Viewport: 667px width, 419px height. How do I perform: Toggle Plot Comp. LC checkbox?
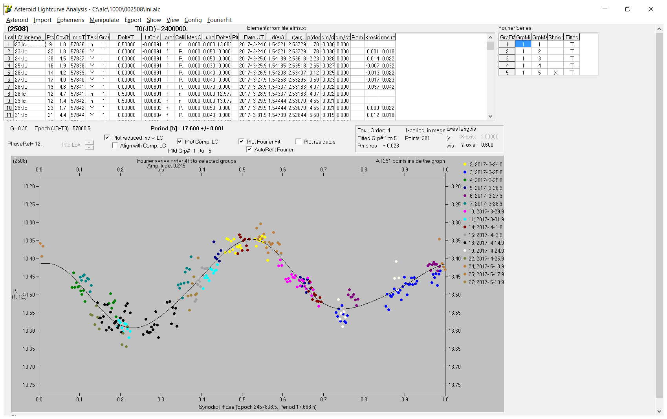click(x=180, y=142)
